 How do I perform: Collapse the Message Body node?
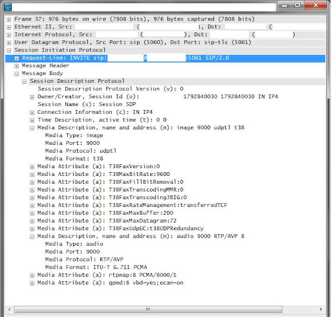(x=17, y=74)
